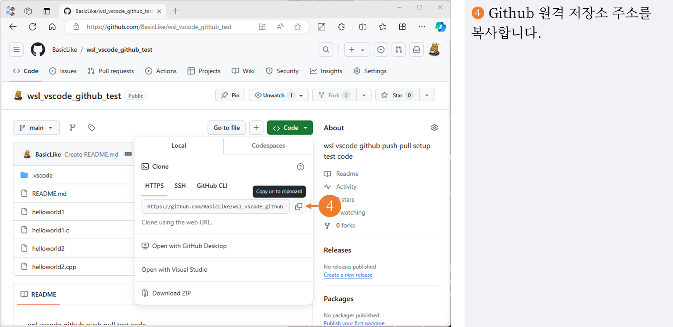Expand the commit message ellipsis

pos(128,154)
